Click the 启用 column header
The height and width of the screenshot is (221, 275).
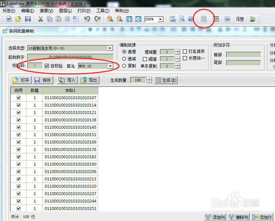point(18,90)
